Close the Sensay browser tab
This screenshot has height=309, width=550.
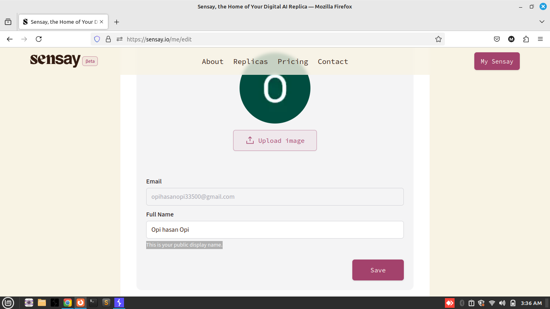(x=102, y=22)
